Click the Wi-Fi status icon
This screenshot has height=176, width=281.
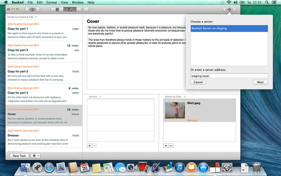pyautogui.click(x=229, y=2)
